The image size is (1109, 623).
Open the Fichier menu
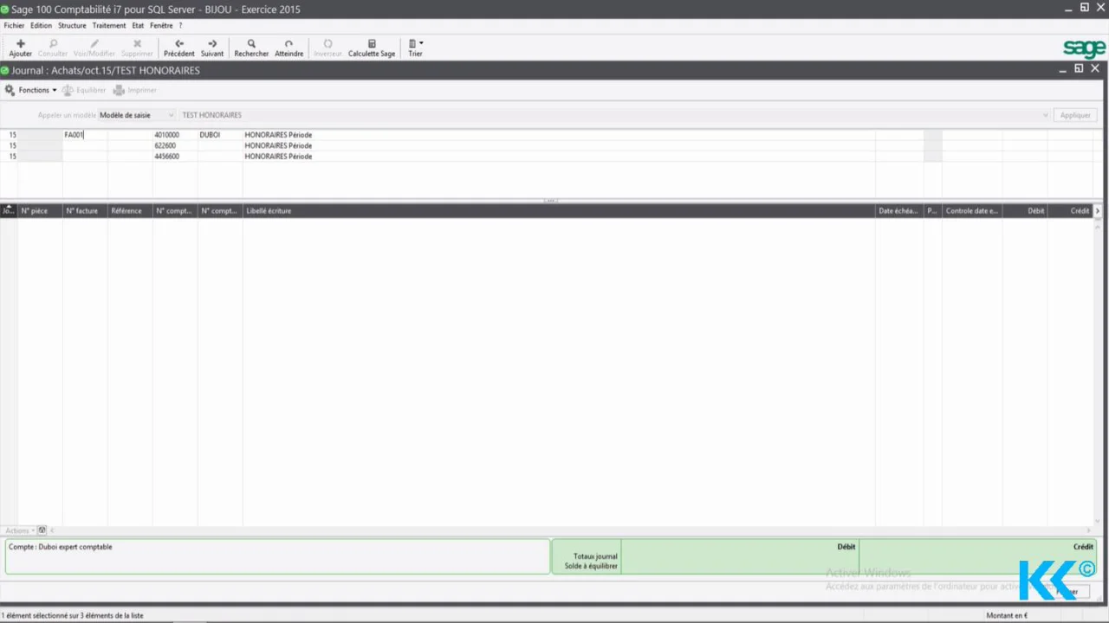(14, 26)
